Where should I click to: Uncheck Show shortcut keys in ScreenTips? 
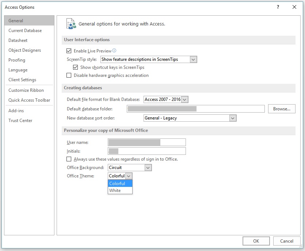click(x=75, y=67)
